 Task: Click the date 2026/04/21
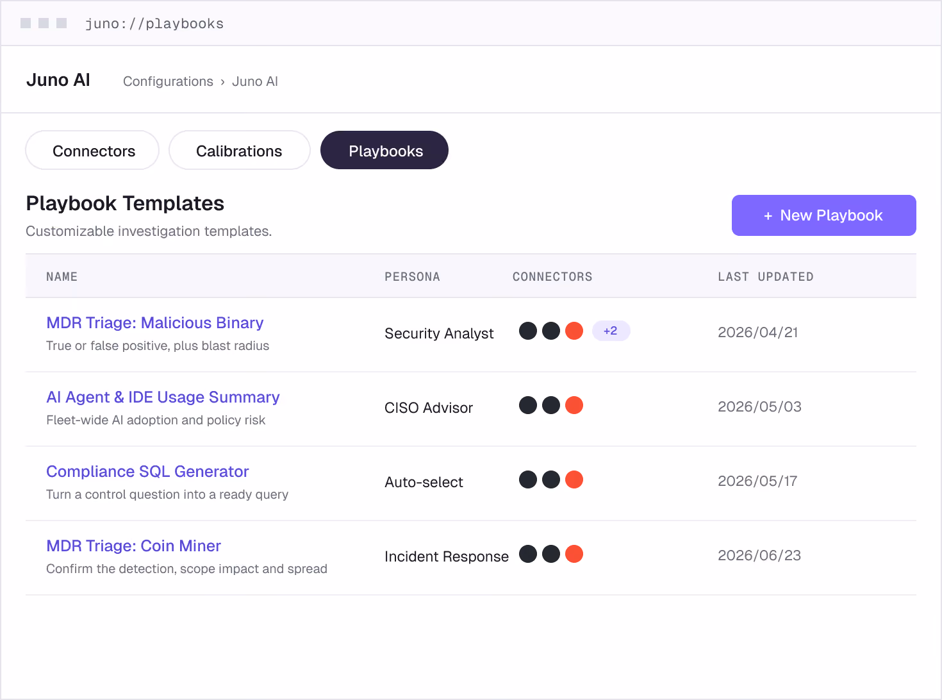tap(758, 332)
